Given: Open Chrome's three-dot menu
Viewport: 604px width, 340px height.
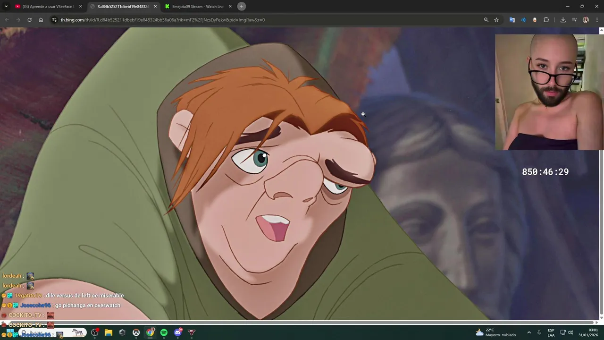Looking at the screenshot, I should click(x=597, y=20).
